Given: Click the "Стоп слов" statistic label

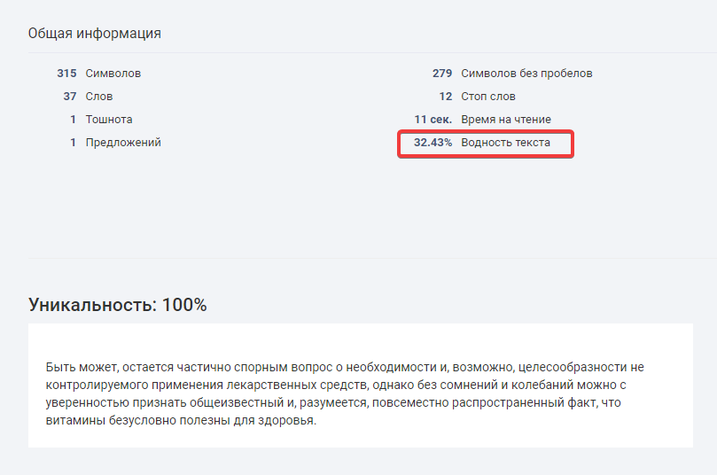Looking at the screenshot, I should point(488,97).
